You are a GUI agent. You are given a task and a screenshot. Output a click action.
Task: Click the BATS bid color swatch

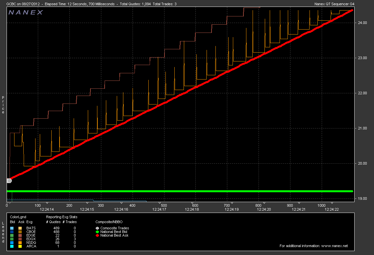coord(12,228)
